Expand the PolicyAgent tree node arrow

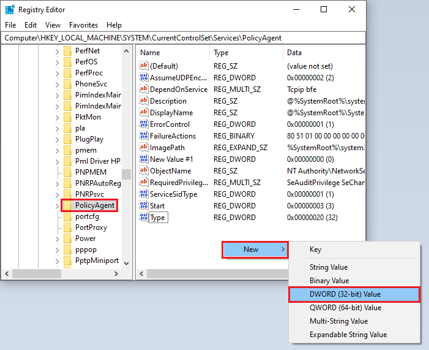[58, 205]
